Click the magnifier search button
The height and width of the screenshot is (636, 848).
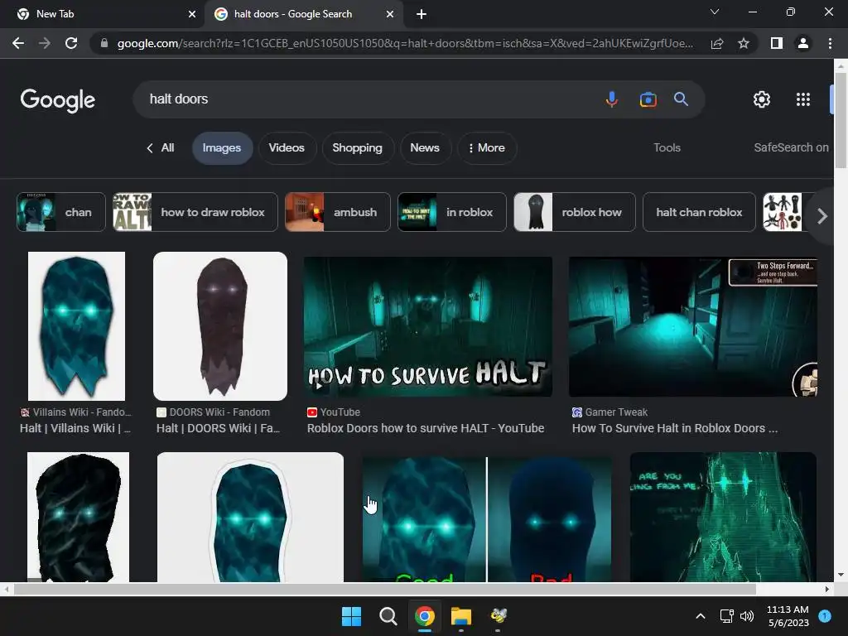pyautogui.click(x=681, y=99)
